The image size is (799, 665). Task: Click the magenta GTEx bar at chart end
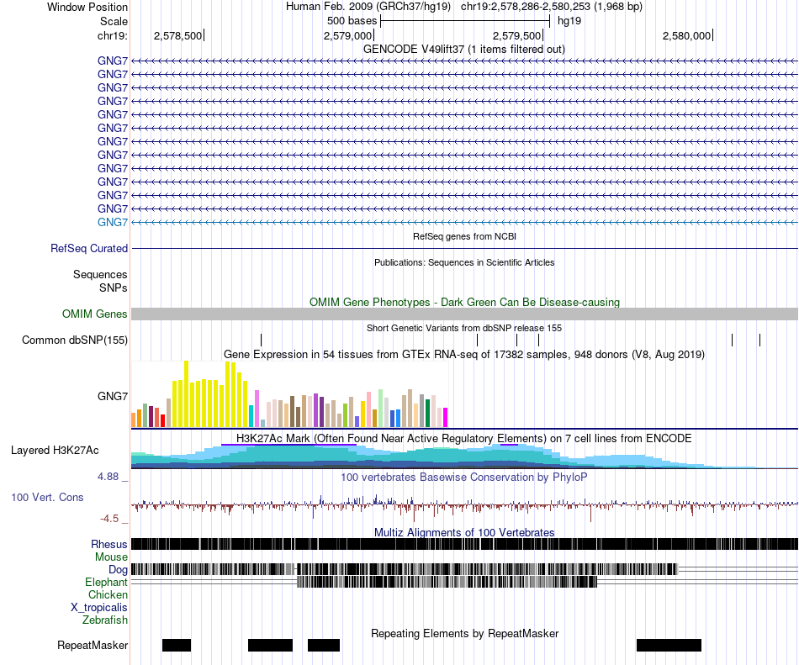tap(446, 417)
